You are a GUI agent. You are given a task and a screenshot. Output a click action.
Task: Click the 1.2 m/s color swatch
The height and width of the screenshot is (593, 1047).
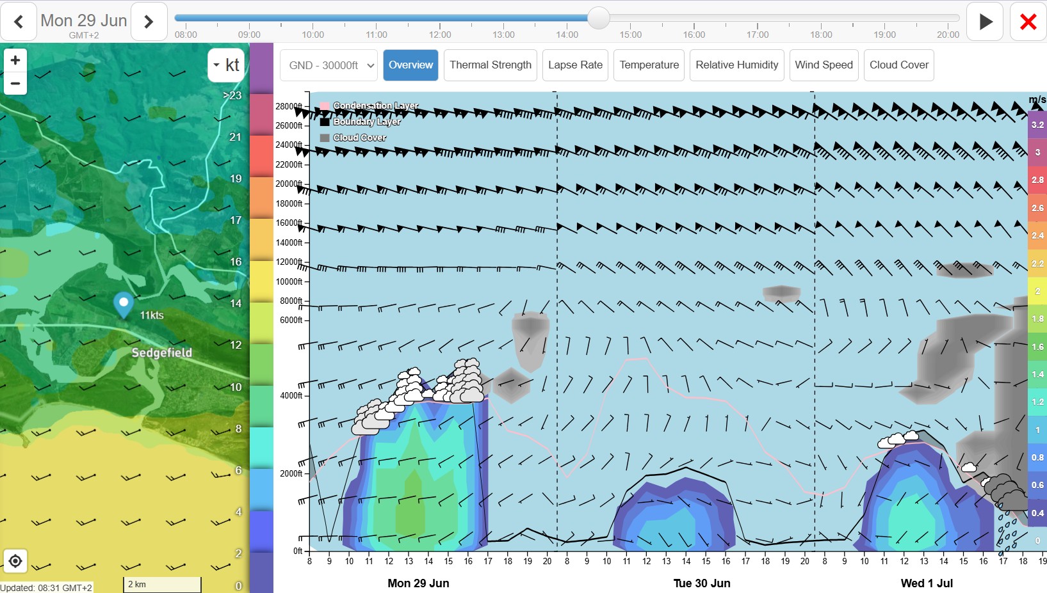pos(1037,402)
